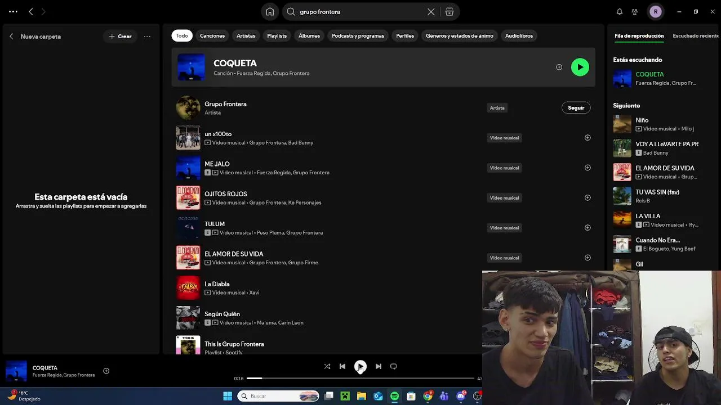
Task: Select the Canciones filter chip
Action: click(x=212, y=36)
